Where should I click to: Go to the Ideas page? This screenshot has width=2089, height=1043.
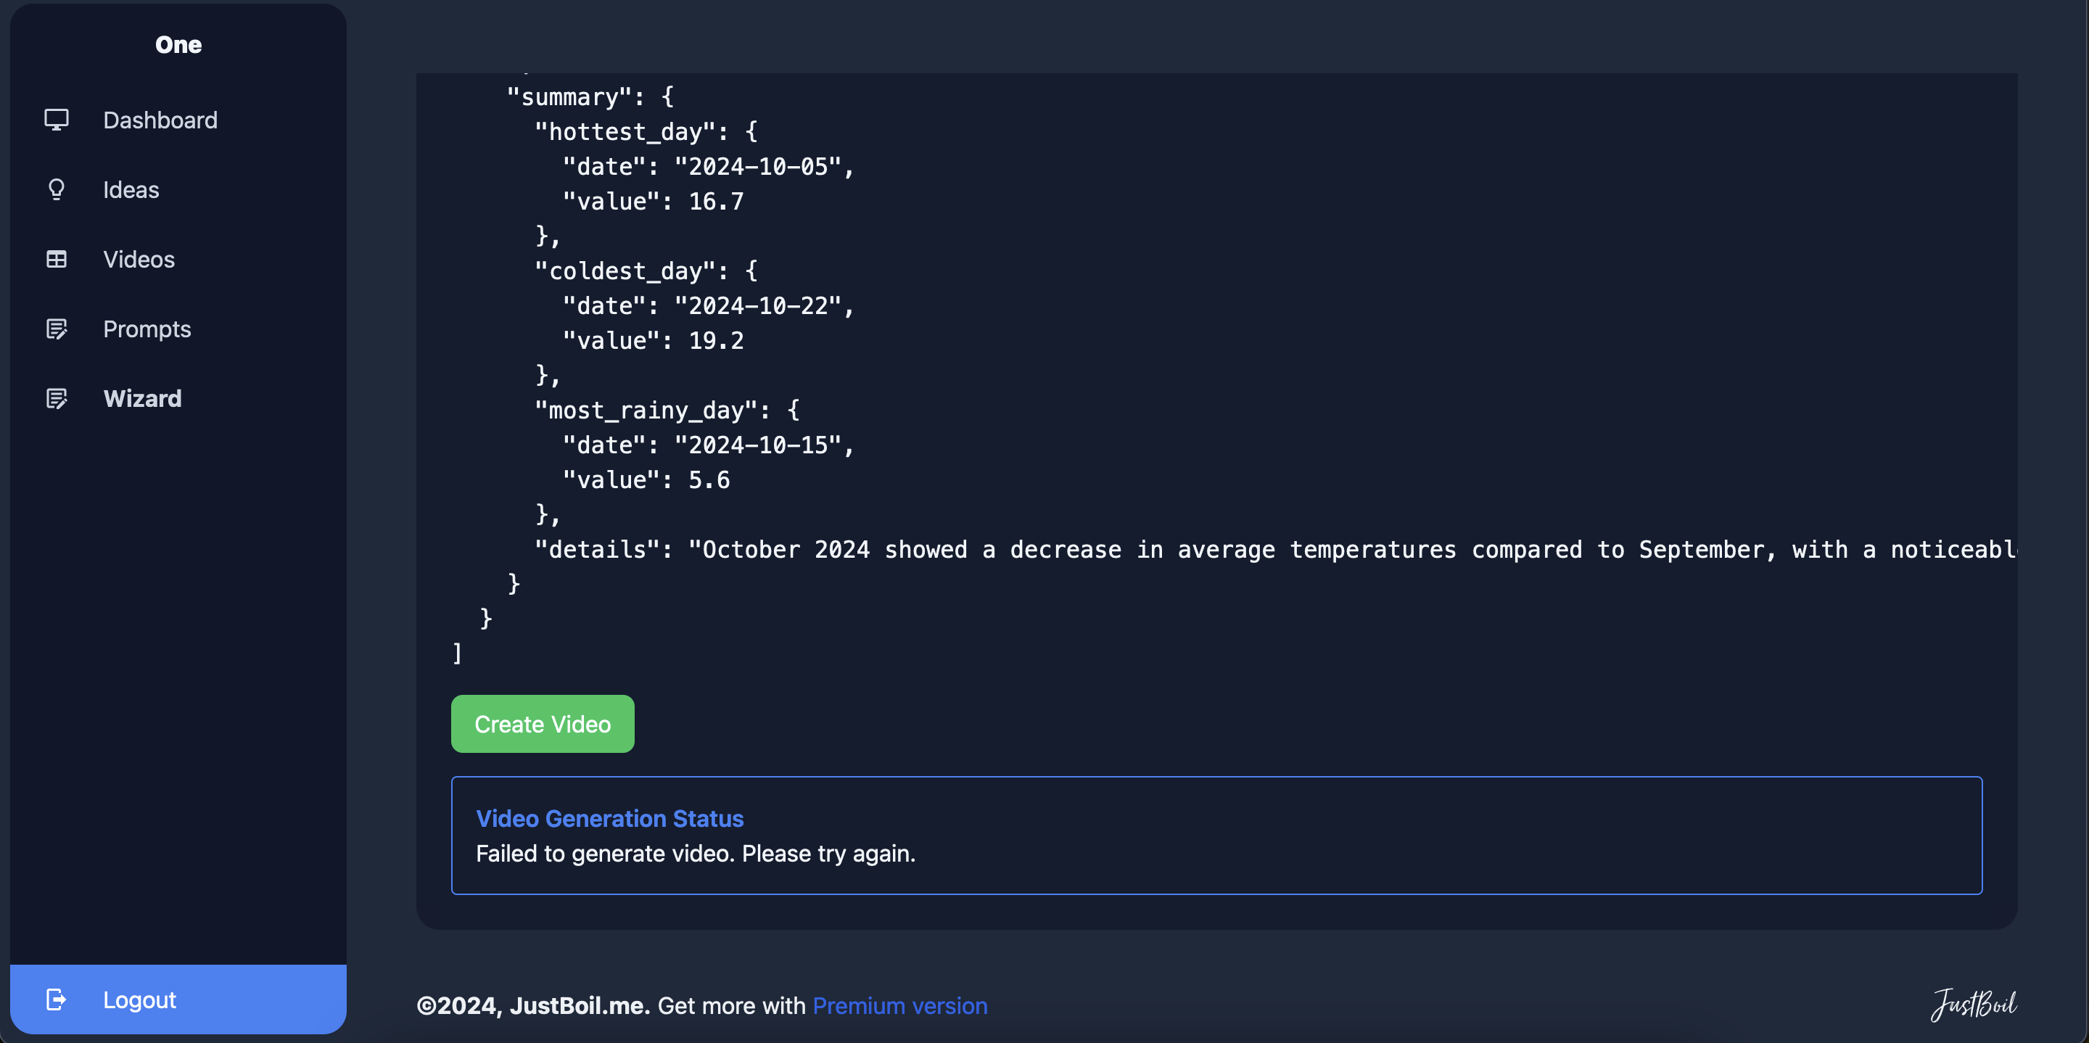tap(131, 190)
